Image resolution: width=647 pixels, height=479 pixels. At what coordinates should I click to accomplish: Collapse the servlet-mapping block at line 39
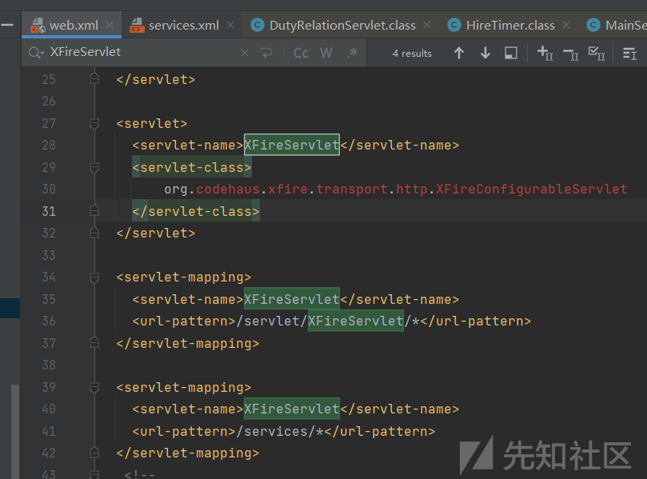[94, 387]
